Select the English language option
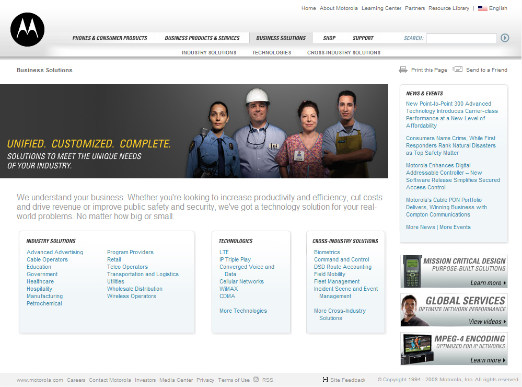 click(x=498, y=8)
